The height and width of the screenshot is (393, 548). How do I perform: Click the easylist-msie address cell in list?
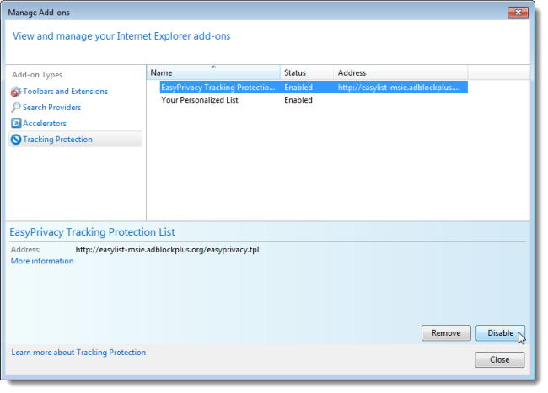pyautogui.click(x=399, y=88)
